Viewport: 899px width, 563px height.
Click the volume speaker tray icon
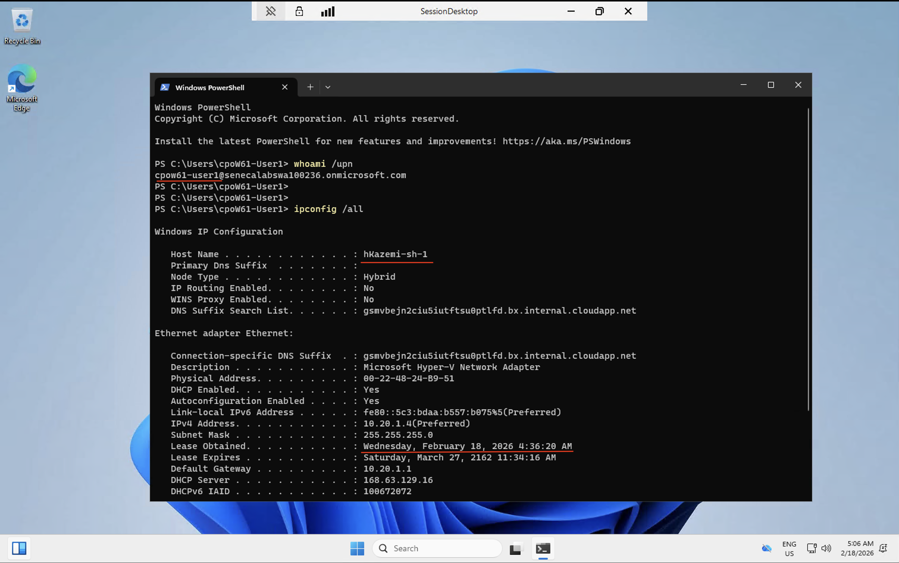826,548
